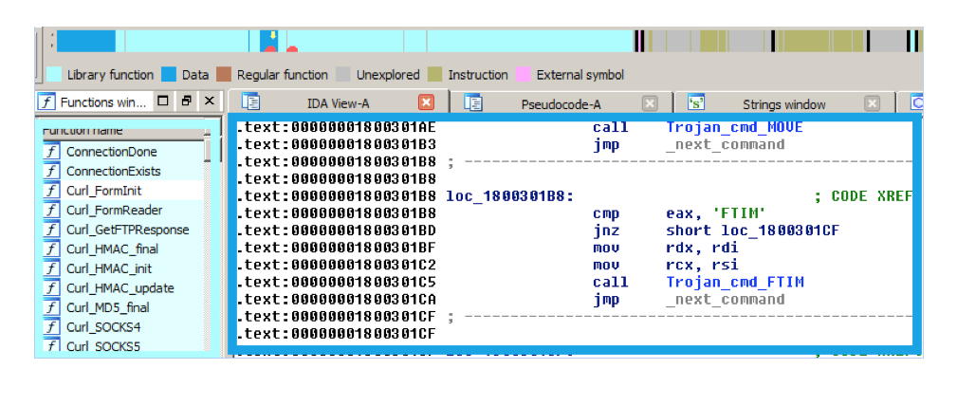This screenshot has width=957, height=406.
Task: Click the Function name column header
Action: pos(121,131)
